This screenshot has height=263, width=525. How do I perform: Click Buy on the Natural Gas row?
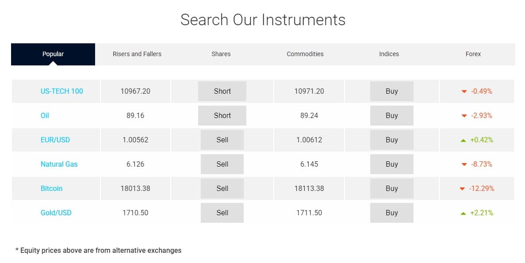(391, 164)
